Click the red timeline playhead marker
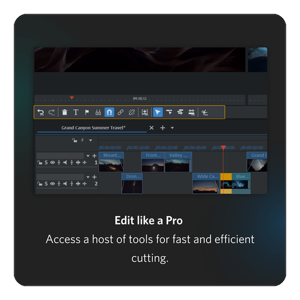 [x=223, y=148]
